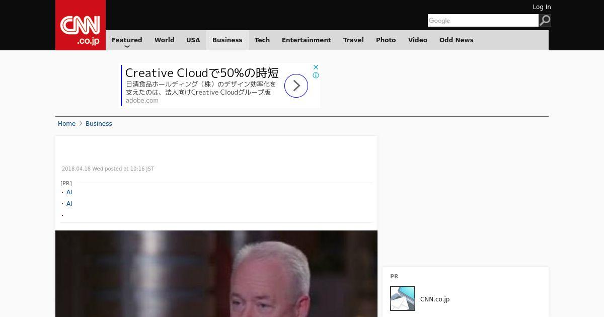Open the Video section

click(x=418, y=40)
